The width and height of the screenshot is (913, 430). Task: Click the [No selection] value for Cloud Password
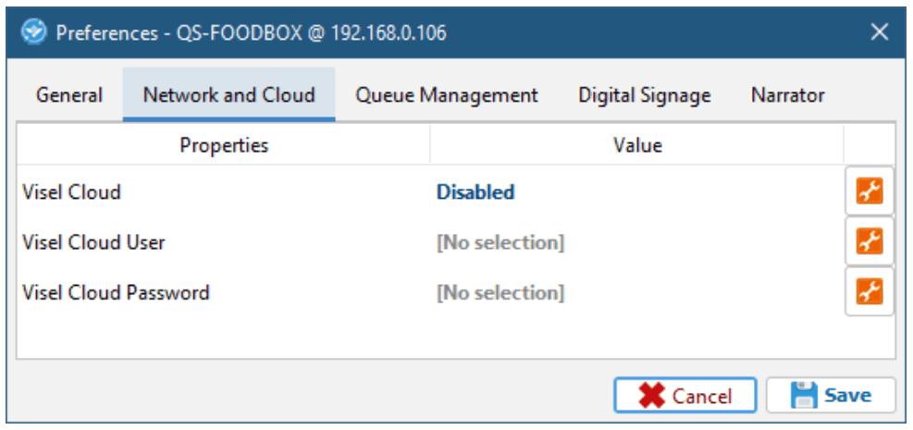click(x=500, y=293)
